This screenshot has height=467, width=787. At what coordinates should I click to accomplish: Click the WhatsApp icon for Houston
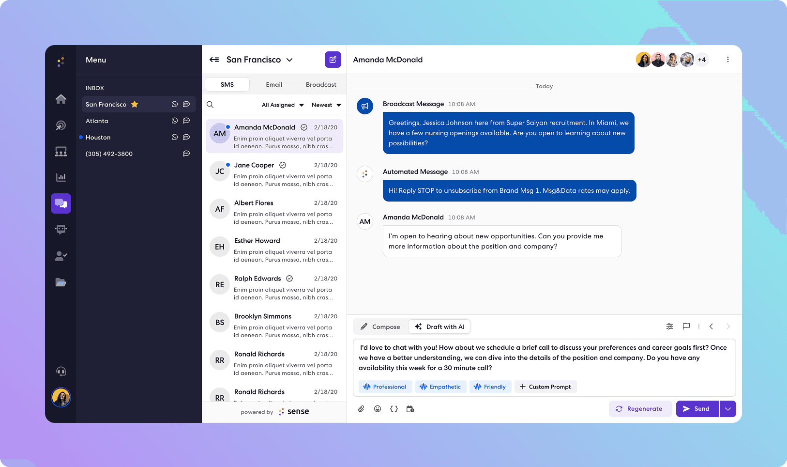(x=175, y=137)
